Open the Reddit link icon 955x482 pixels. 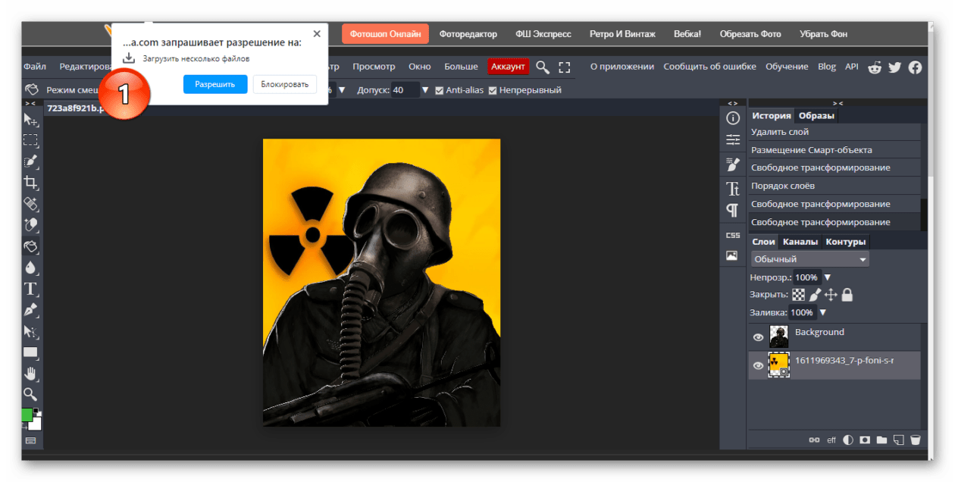click(875, 67)
